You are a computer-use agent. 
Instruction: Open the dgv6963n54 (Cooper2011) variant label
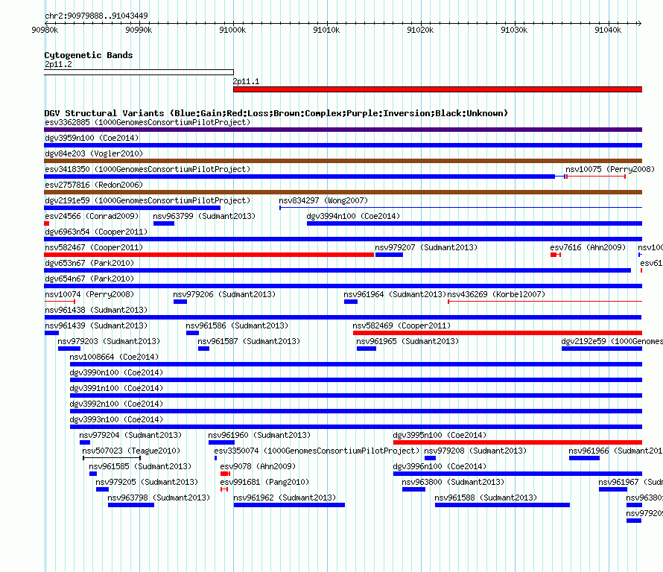(96, 232)
